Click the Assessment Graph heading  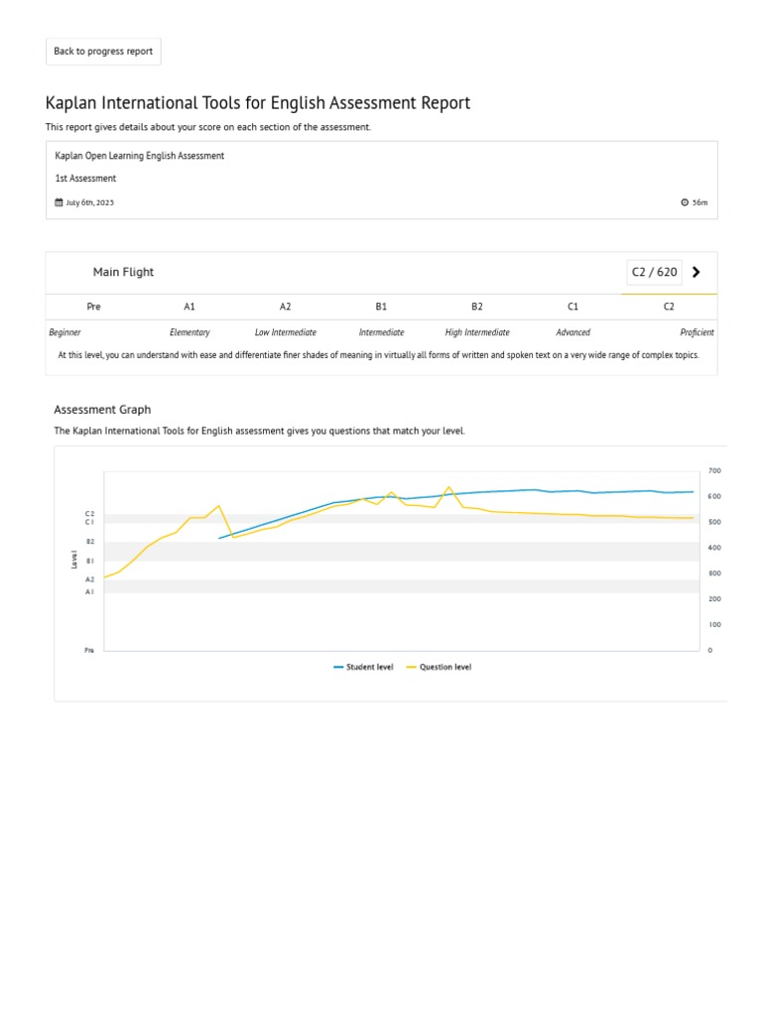102,409
